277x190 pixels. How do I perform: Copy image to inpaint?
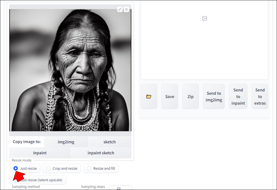click(40, 153)
